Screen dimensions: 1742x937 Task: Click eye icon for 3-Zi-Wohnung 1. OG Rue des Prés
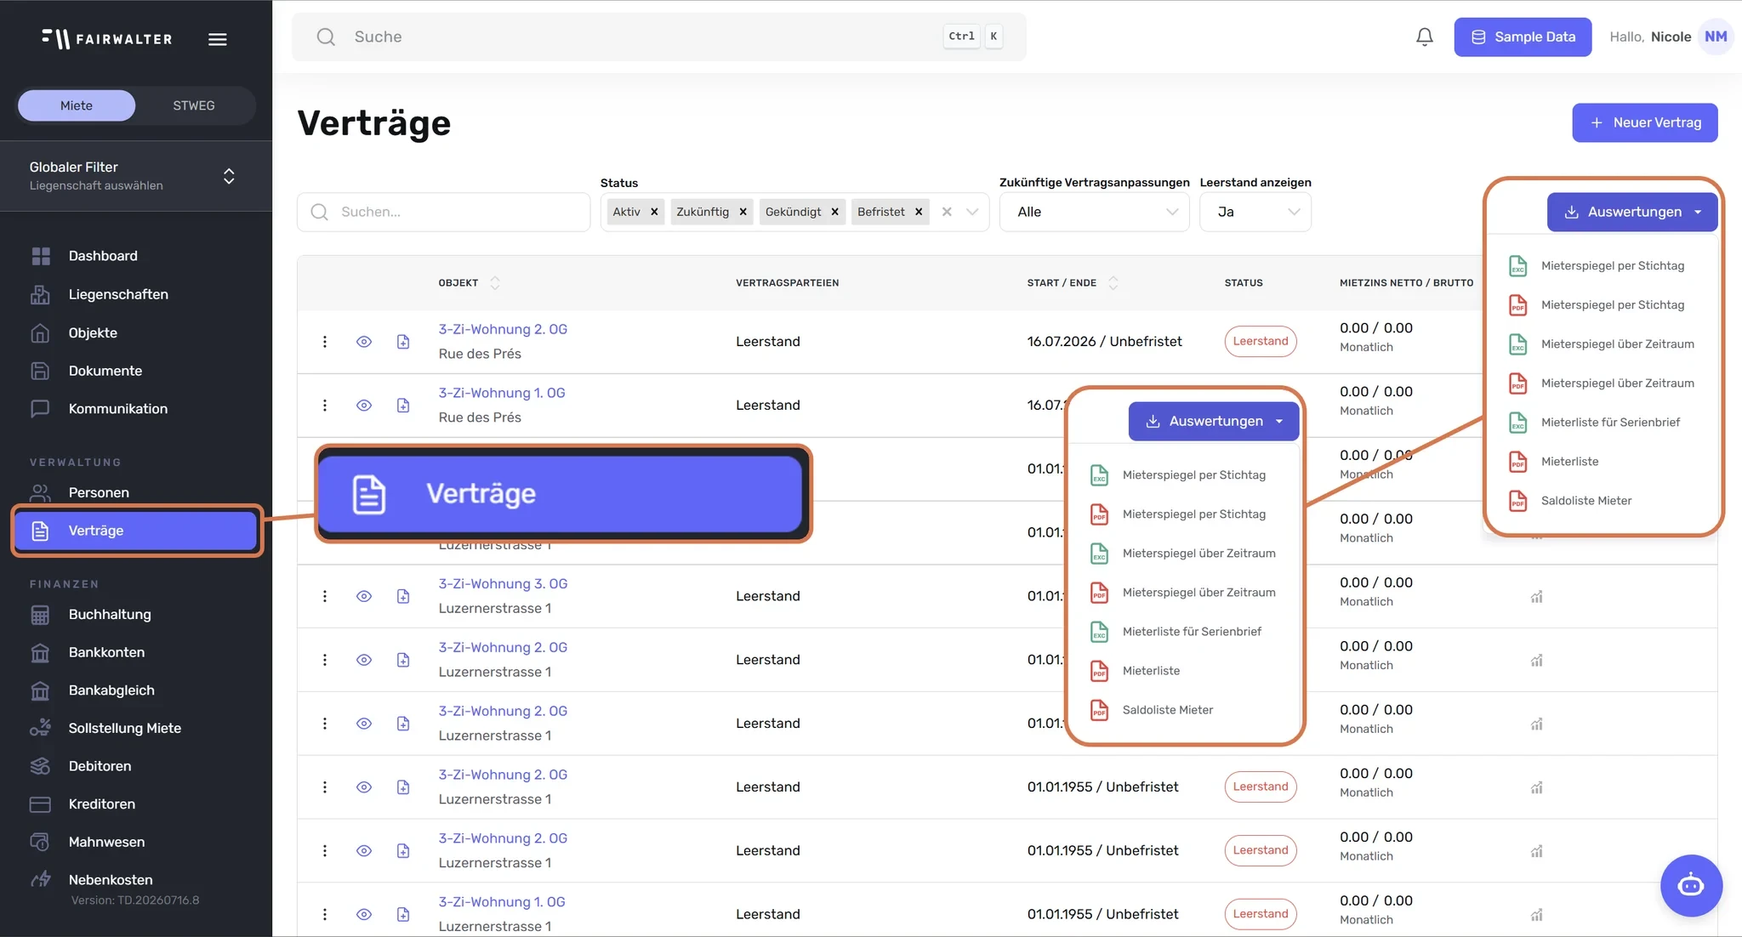(364, 406)
